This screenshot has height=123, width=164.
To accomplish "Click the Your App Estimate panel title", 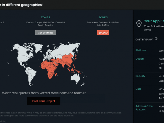I will pos(154,21).
